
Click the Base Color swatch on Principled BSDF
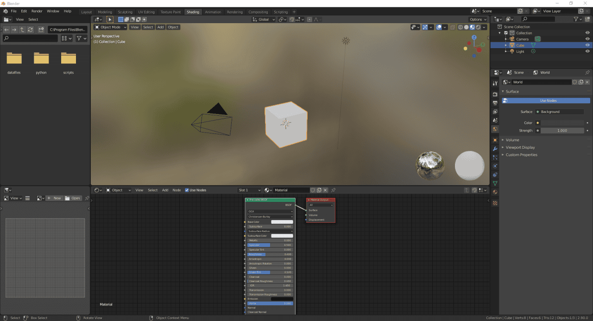click(283, 222)
